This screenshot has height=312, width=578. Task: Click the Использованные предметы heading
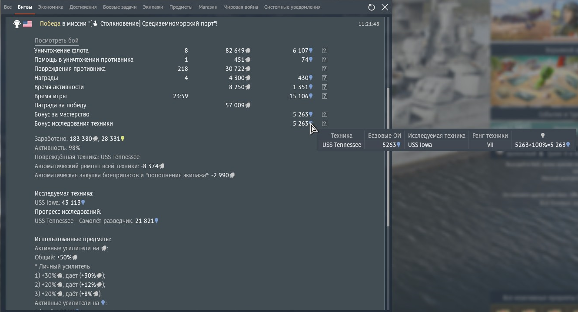coord(73,239)
